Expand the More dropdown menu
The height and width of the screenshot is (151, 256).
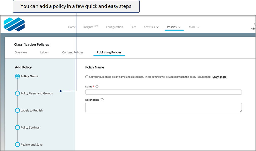point(194,27)
